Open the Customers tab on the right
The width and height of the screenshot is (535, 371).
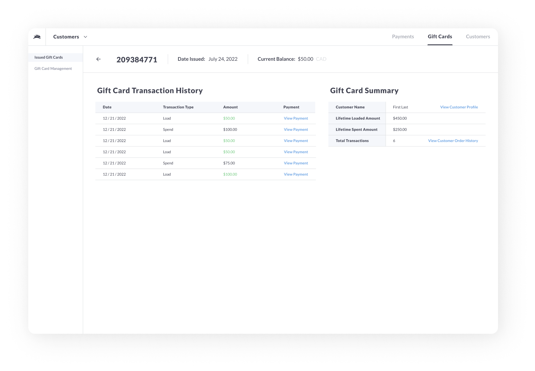(x=478, y=36)
